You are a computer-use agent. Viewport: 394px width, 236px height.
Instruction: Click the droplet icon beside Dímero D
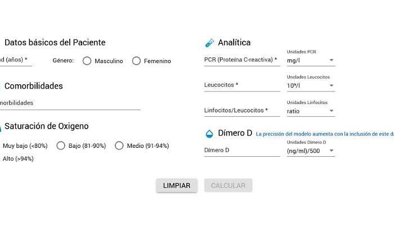coord(209,134)
